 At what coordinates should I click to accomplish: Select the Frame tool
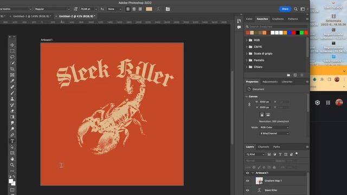(x=12, y=75)
